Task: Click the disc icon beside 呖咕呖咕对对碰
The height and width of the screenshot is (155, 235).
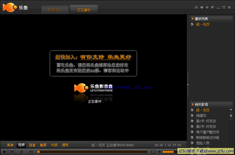Action: [192, 137]
